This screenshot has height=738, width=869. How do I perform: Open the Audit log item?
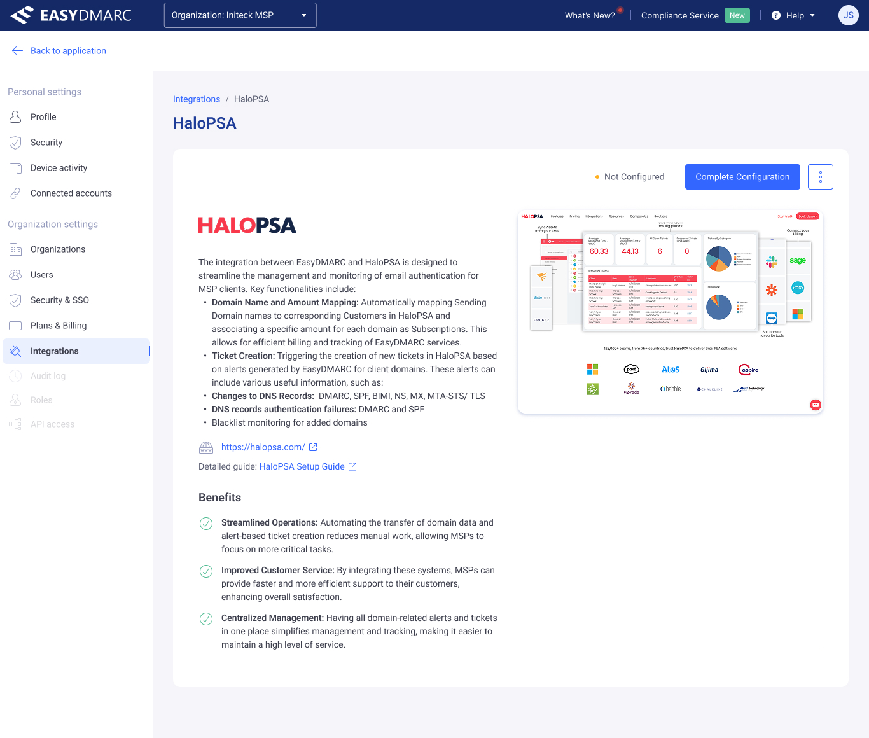48,376
